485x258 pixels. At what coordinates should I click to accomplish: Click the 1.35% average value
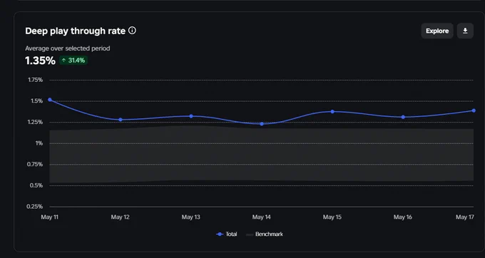pyautogui.click(x=40, y=61)
